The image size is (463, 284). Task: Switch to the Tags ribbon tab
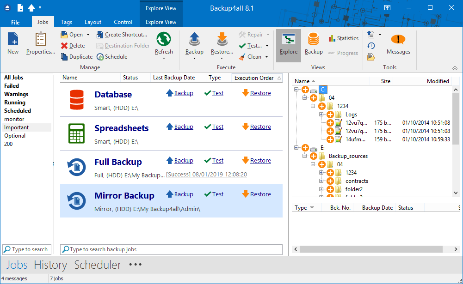[66, 22]
